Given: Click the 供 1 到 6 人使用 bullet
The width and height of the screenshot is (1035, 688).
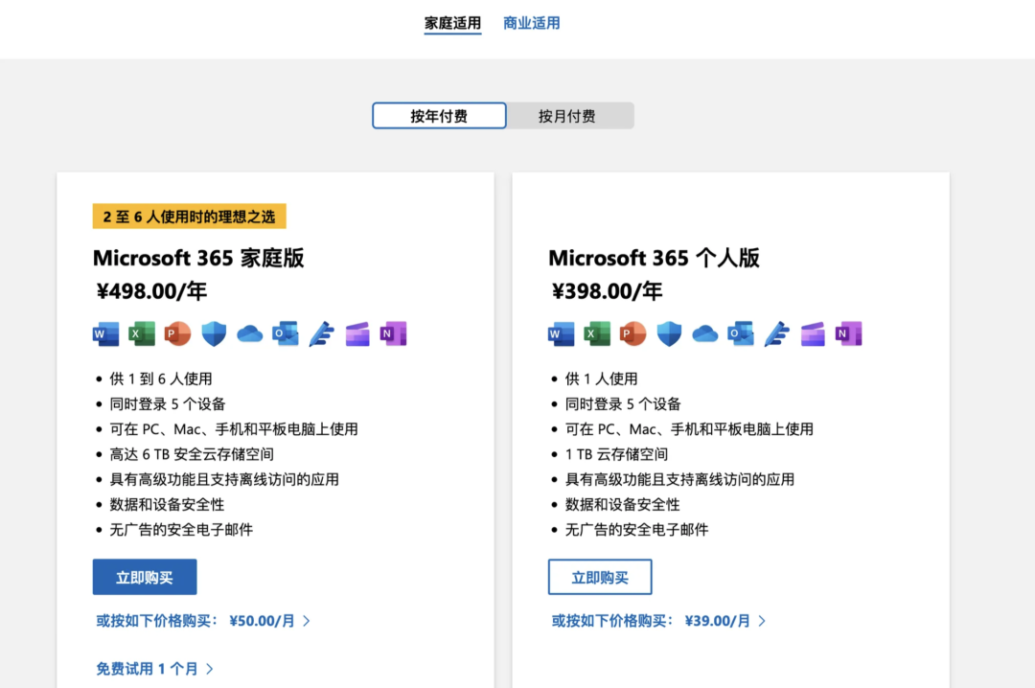Looking at the screenshot, I should [x=160, y=379].
